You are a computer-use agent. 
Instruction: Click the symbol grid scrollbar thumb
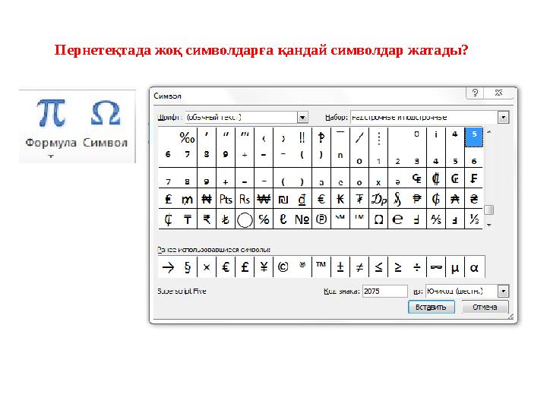pos(489,210)
